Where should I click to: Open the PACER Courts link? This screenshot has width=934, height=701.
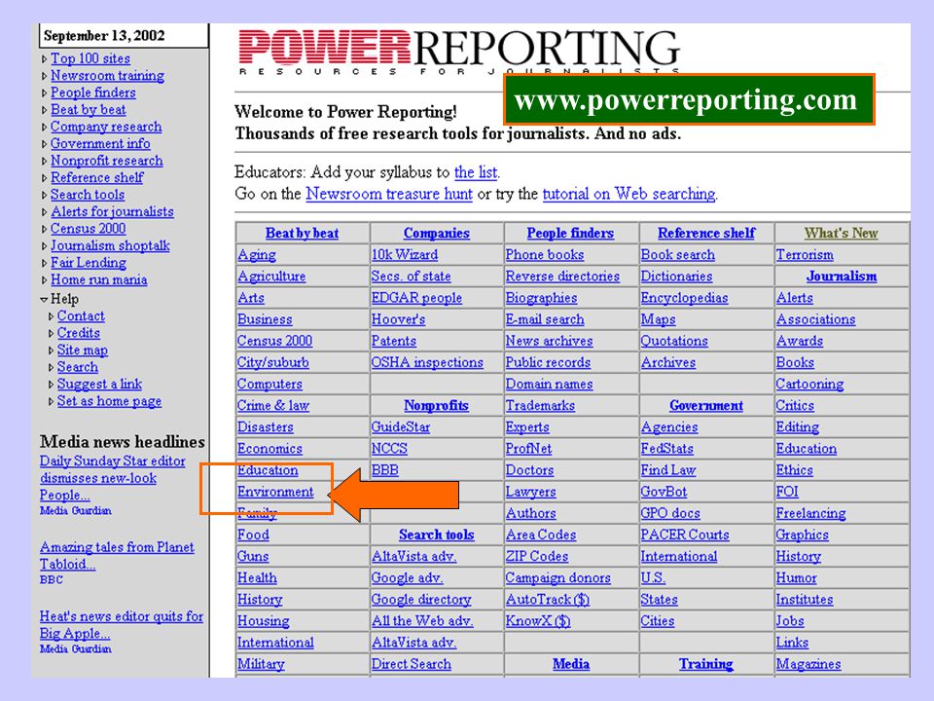(x=685, y=535)
